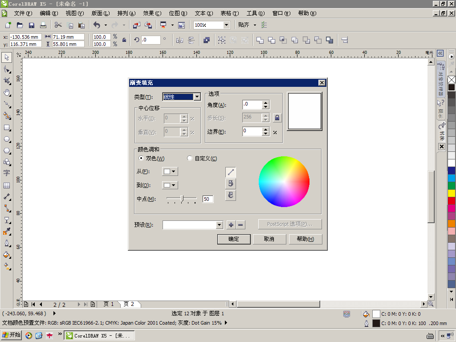Image resolution: width=456 pixels, height=342 pixels.
Task: Click the 中点 midpoint slider handle
Action: (182, 199)
